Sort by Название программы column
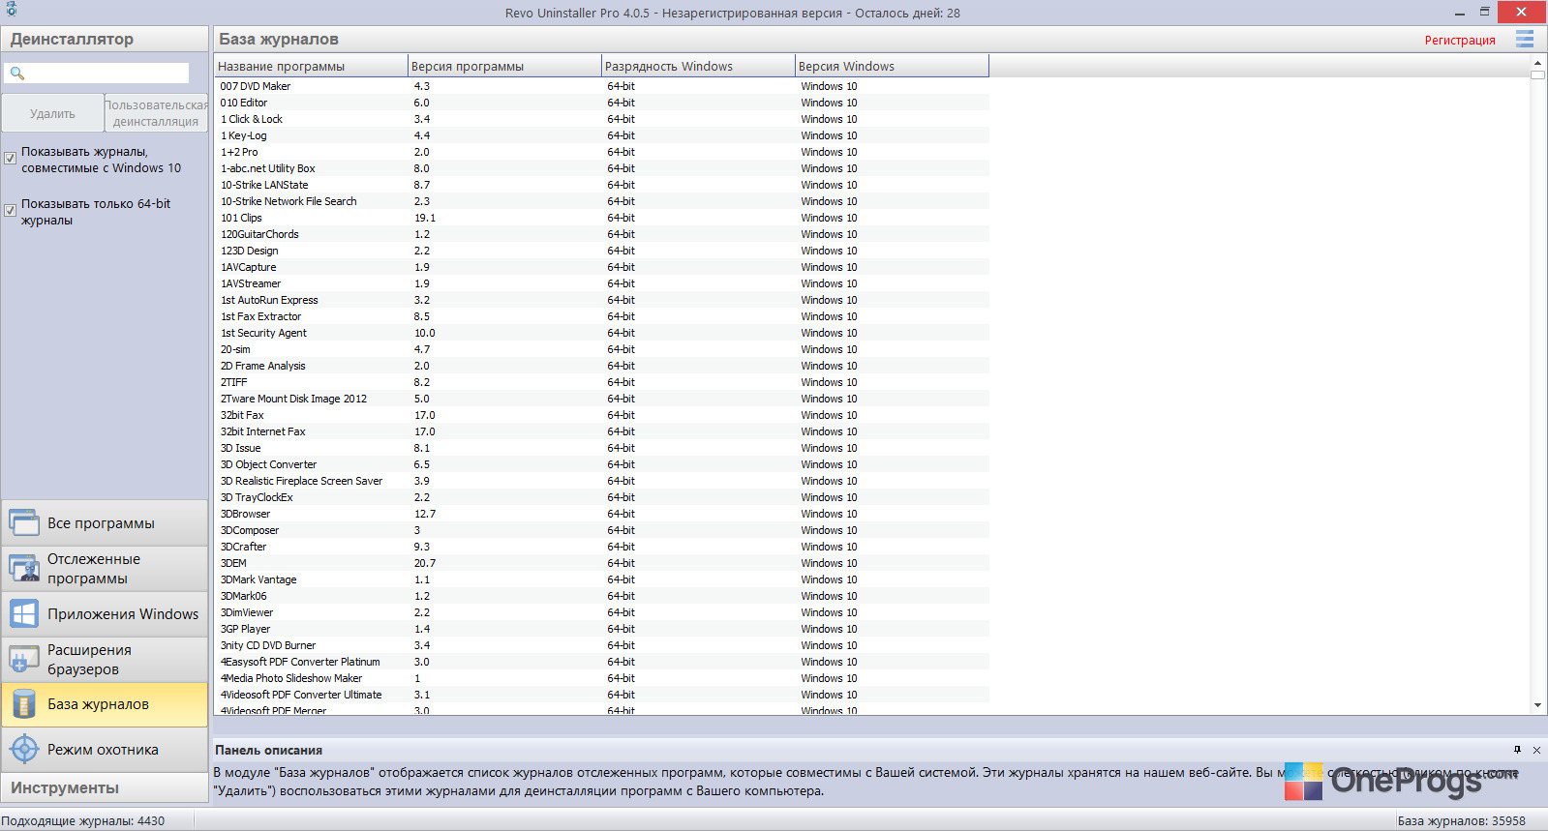The height and width of the screenshot is (831, 1548). [311, 66]
